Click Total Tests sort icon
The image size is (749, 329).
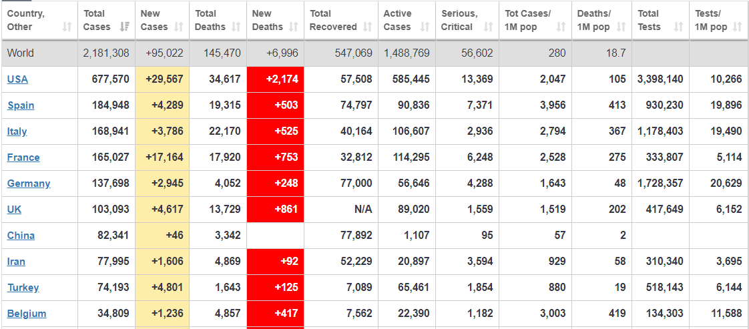678,27
